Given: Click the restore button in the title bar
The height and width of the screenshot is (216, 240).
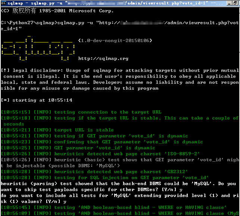Looking at the screenshot, I should point(235,3).
